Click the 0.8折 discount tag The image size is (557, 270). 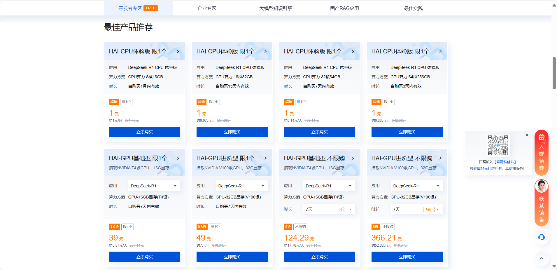(202, 227)
